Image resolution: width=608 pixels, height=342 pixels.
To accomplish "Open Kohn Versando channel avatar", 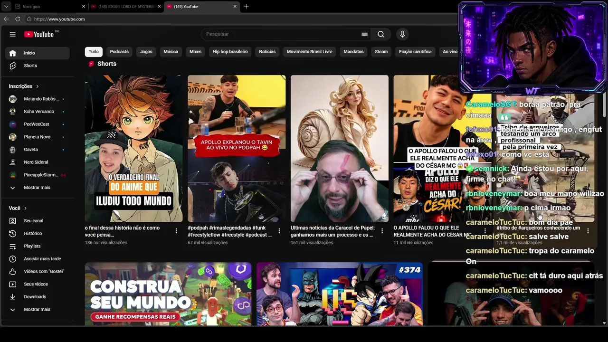I will coord(13,112).
